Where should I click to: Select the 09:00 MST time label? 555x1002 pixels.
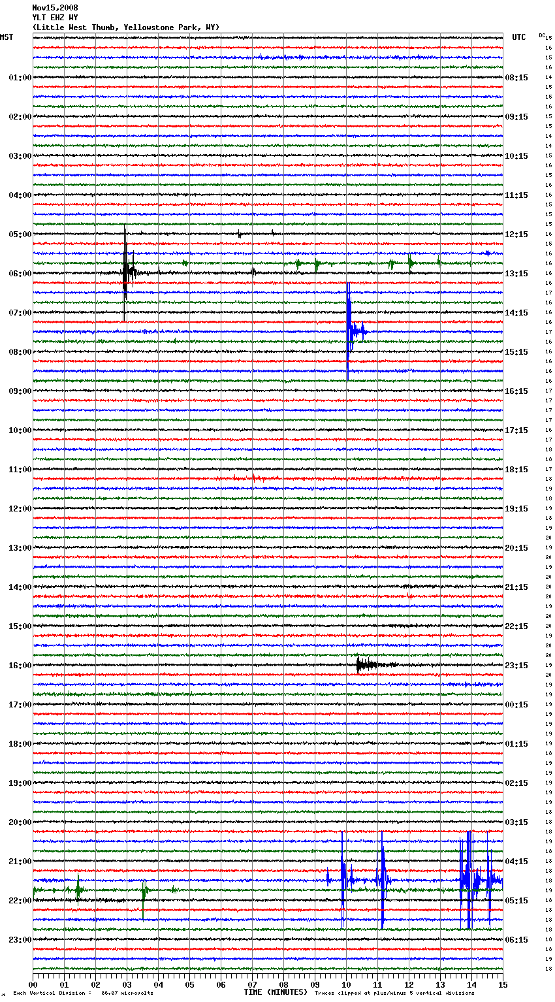20,391
